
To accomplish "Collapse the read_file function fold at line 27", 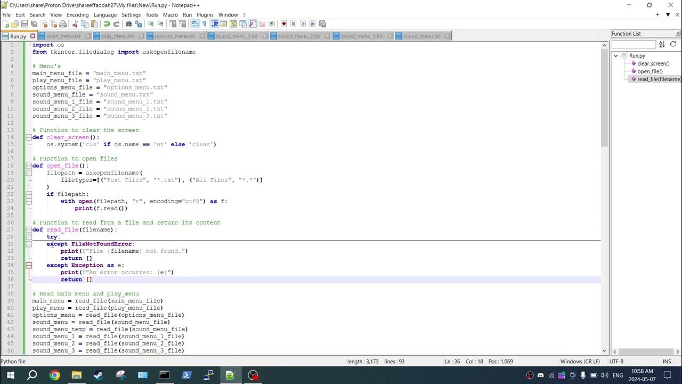I will click(29, 230).
